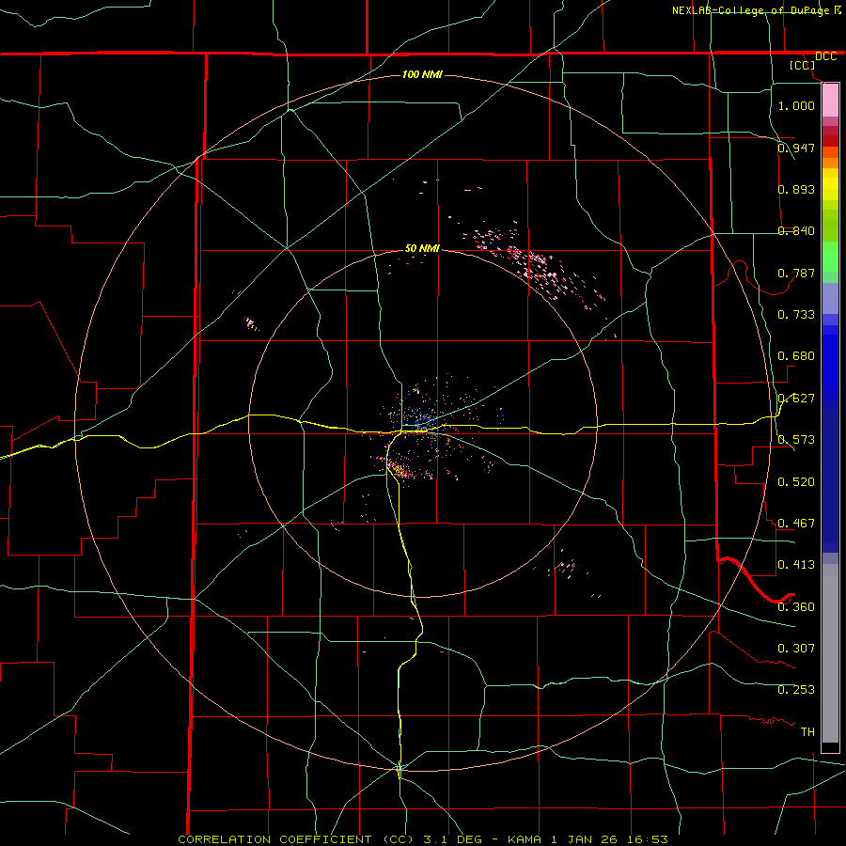Click the 0.520 value on the color scale
Image resolution: width=846 pixels, height=846 pixels.
click(796, 482)
